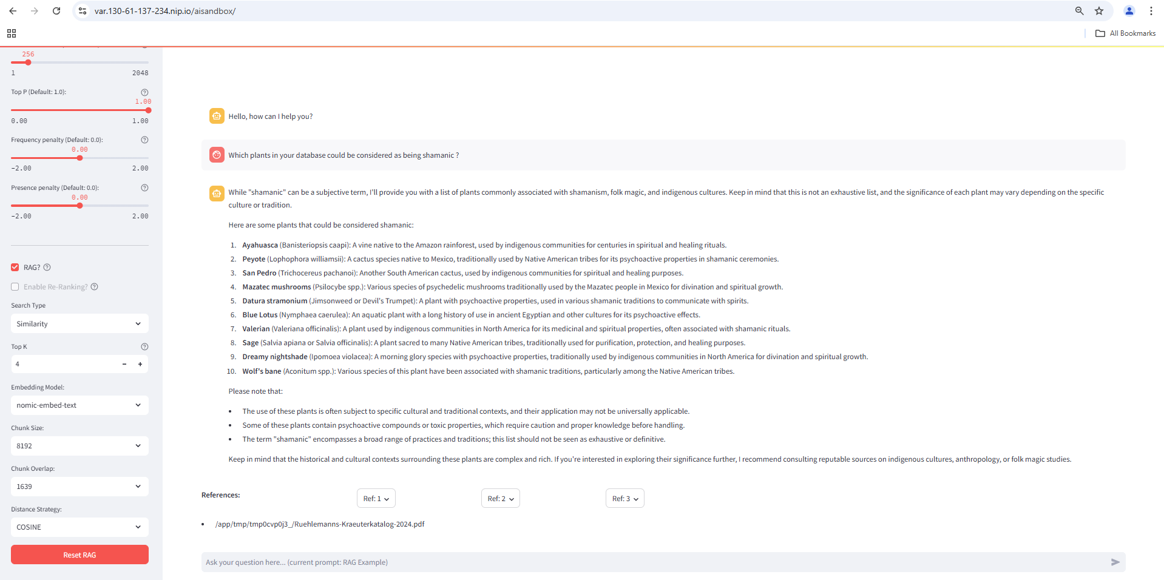1164x580 pixels.
Task: Increase Top K with plus button
Action: 140,364
